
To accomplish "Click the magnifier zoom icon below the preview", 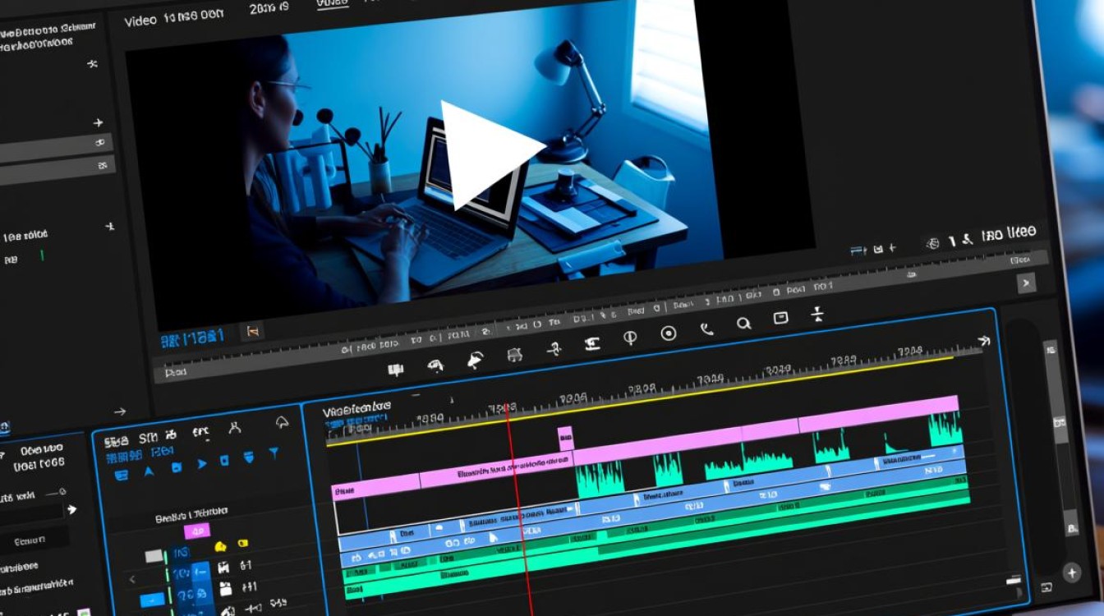I will tap(743, 324).
